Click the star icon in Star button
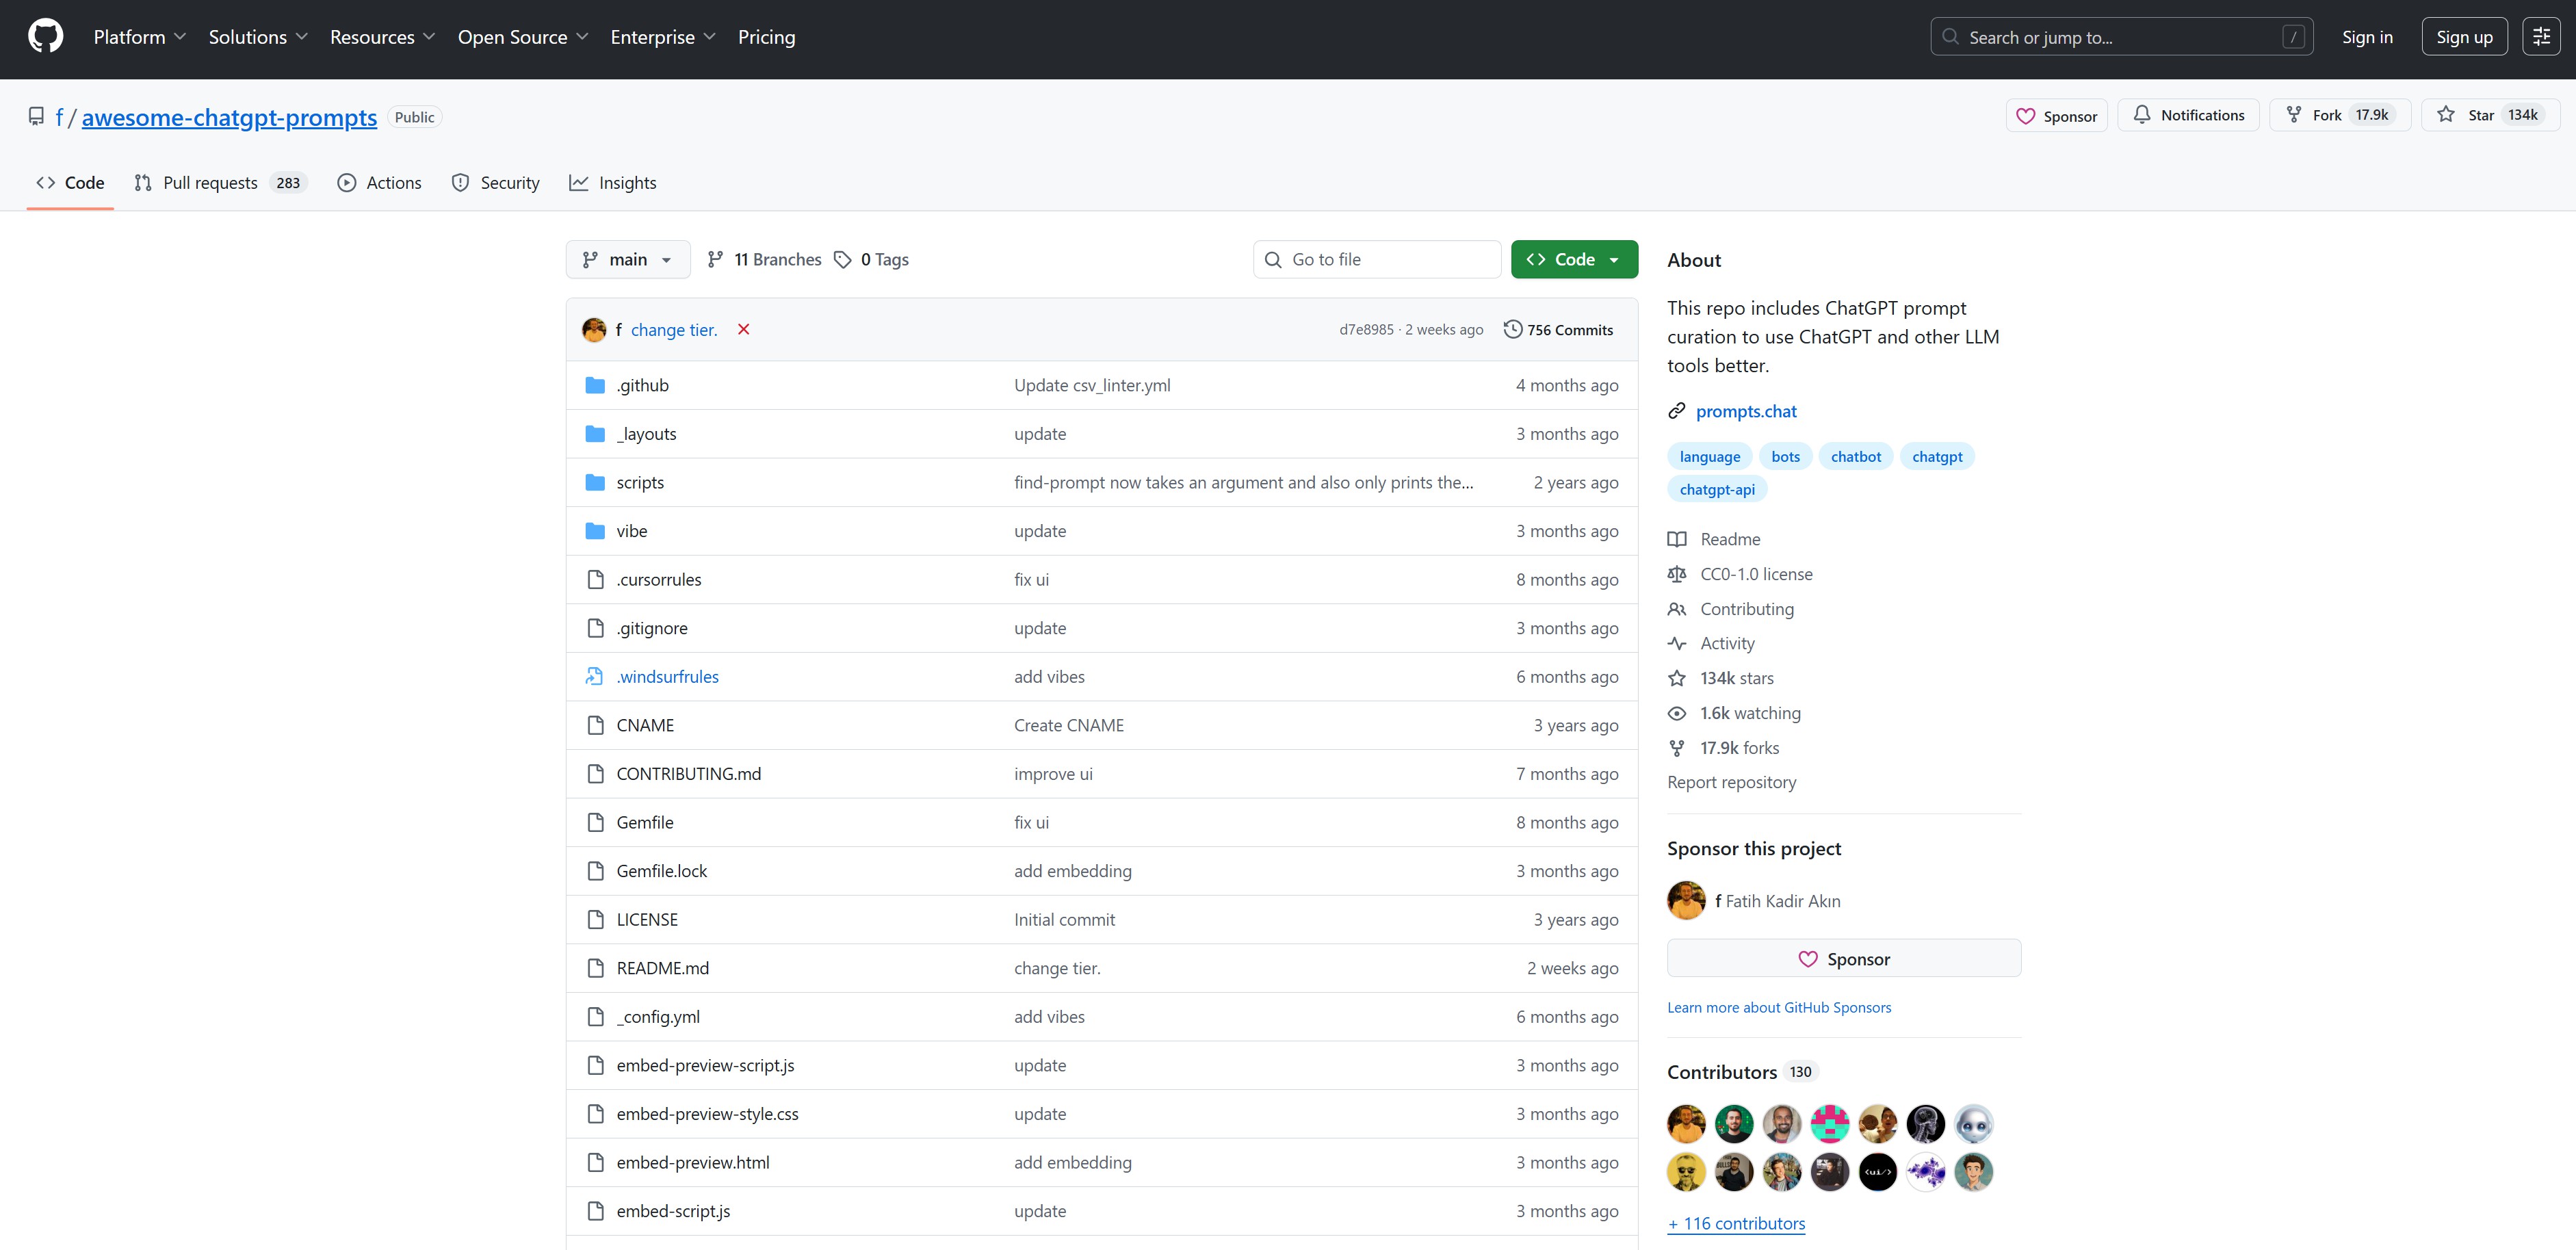This screenshot has height=1250, width=2576. [2445, 115]
